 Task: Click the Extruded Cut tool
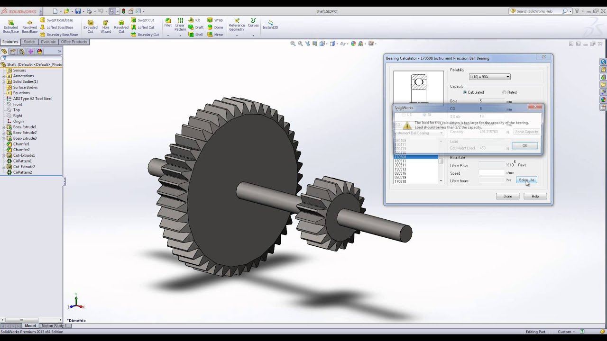coord(90,26)
